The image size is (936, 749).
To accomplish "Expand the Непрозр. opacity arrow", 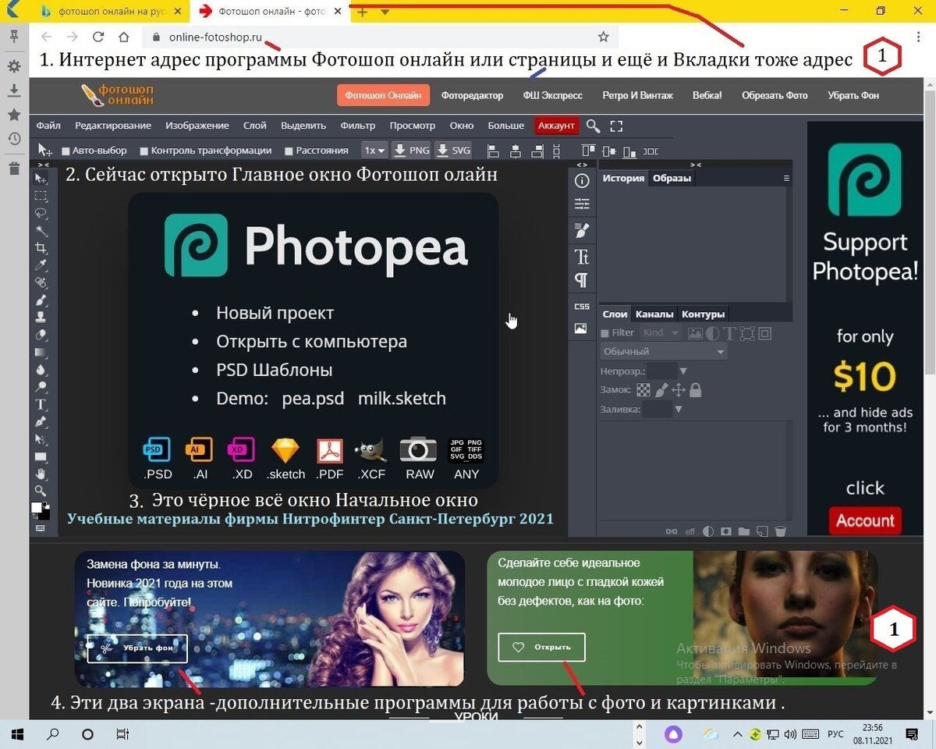I will click(x=683, y=371).
